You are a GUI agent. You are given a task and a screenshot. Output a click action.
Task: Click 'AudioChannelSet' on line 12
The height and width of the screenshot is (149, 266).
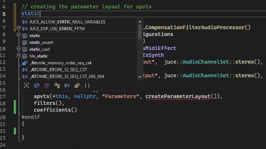tap(206, 62)
